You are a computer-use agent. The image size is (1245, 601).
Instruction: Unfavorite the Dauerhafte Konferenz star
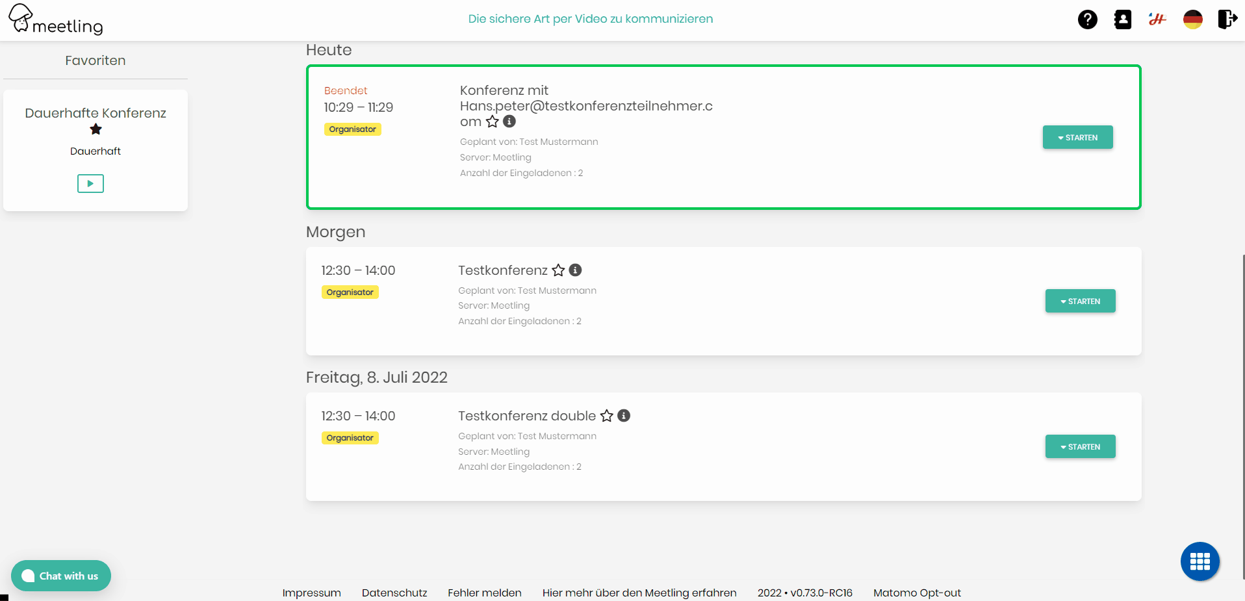(96, 129)
